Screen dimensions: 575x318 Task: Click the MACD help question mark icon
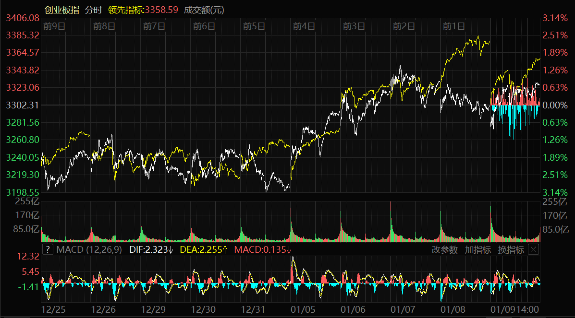[48, 249]
